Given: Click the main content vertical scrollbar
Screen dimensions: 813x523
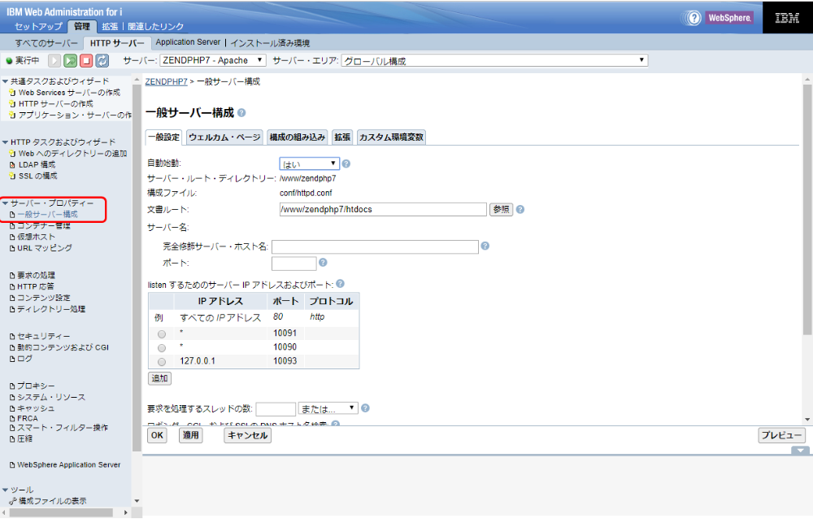Looking at the screenshot, I should point(806,210).
